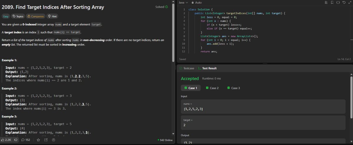This screenshot has width=353, height=145.
Task: Open the Topics tag
Action: [18, 17]
